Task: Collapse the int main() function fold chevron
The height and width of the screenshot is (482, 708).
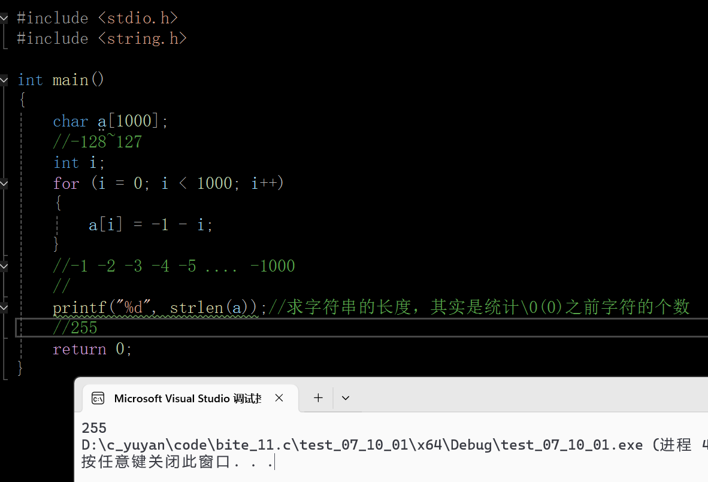Action: (x=4, y=80)
